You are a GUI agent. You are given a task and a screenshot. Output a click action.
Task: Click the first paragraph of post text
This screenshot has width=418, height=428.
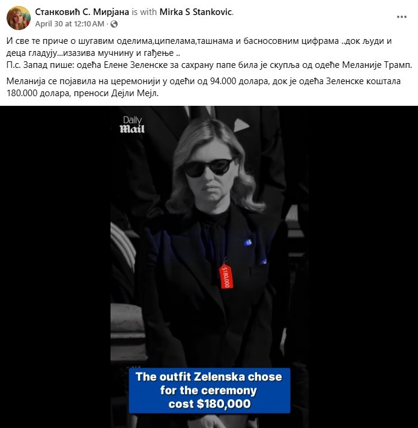click(199, 47)
